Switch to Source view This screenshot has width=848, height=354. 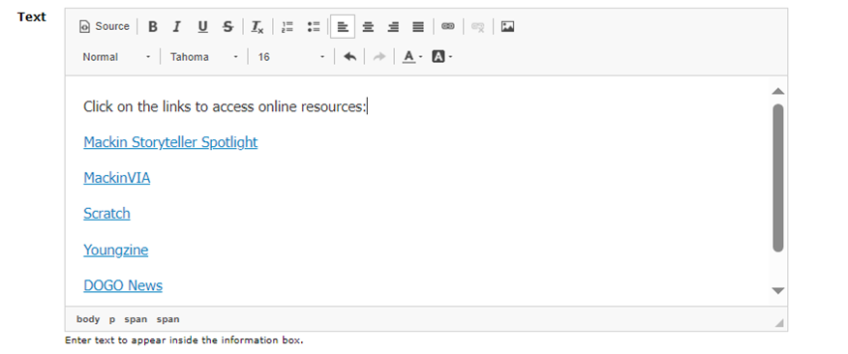105,26
